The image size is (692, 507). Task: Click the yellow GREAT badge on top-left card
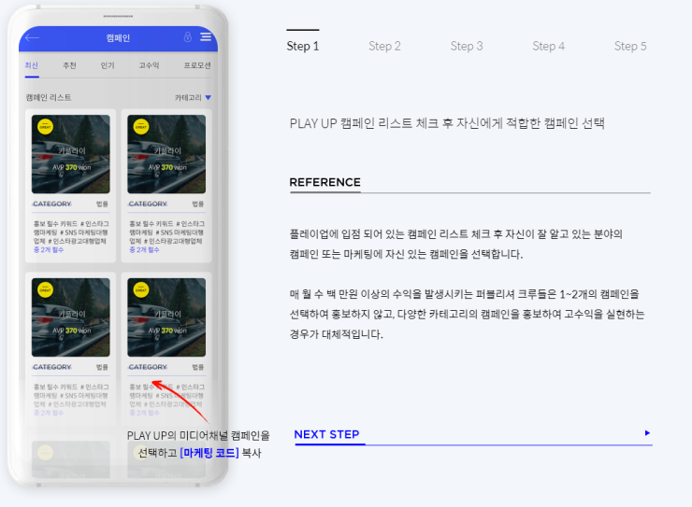pos(46,127)
